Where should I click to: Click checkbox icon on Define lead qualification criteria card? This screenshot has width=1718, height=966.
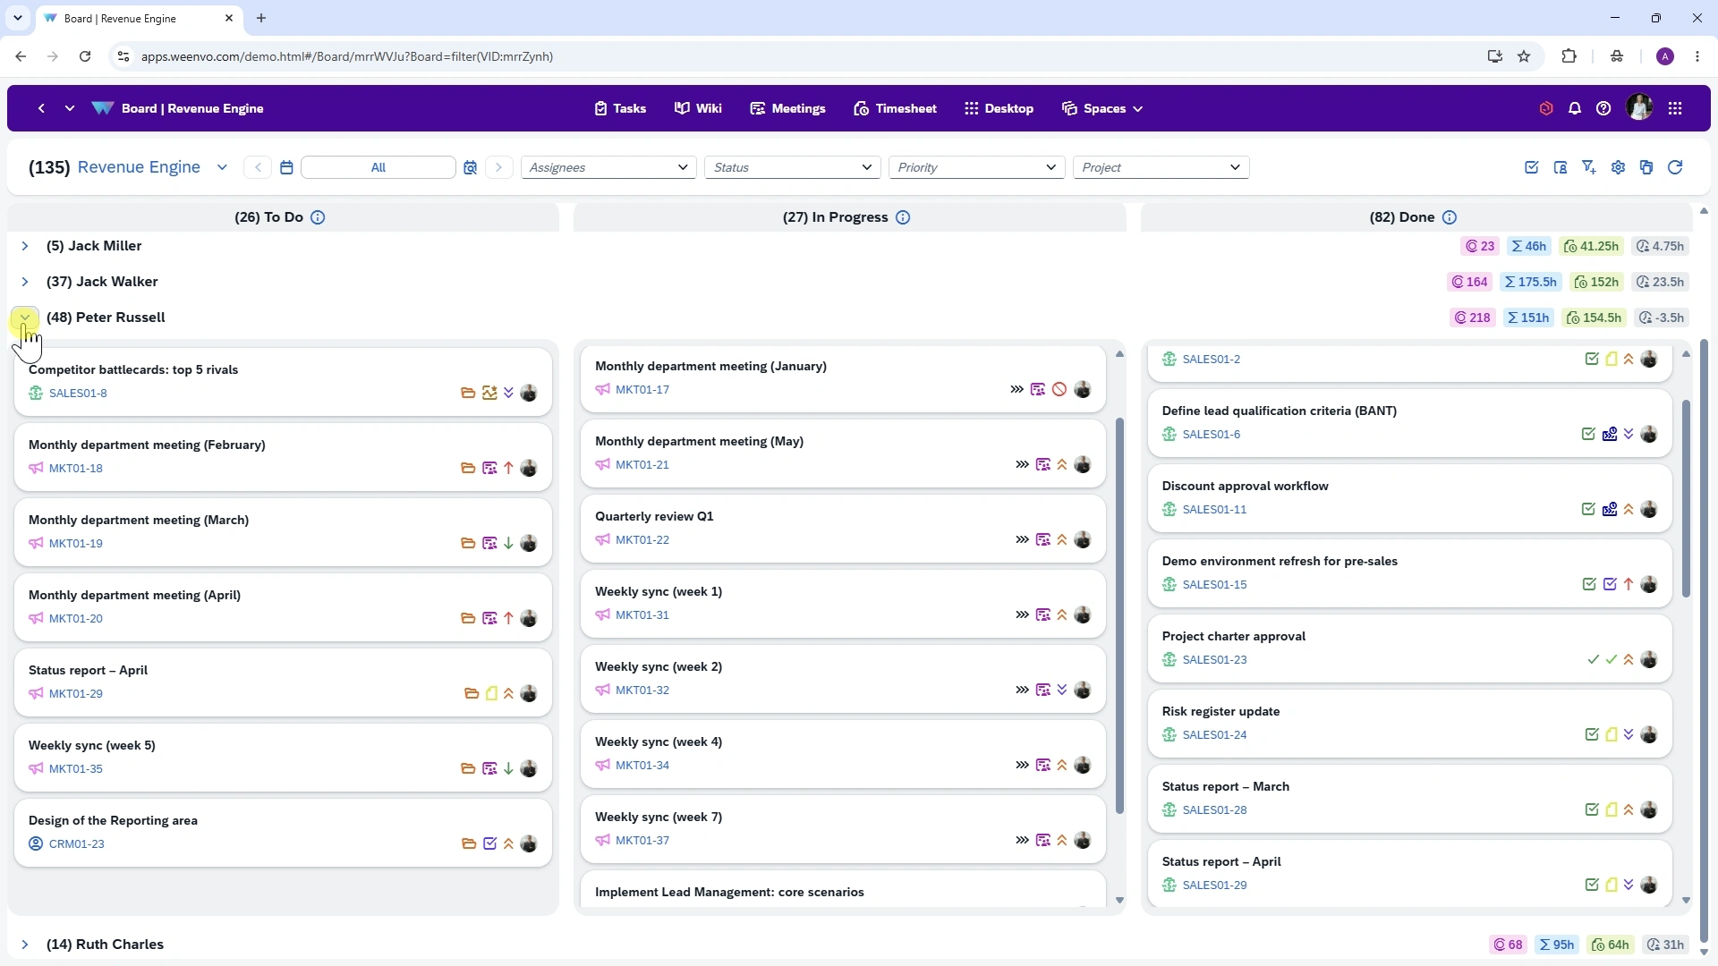point(1588,434)
